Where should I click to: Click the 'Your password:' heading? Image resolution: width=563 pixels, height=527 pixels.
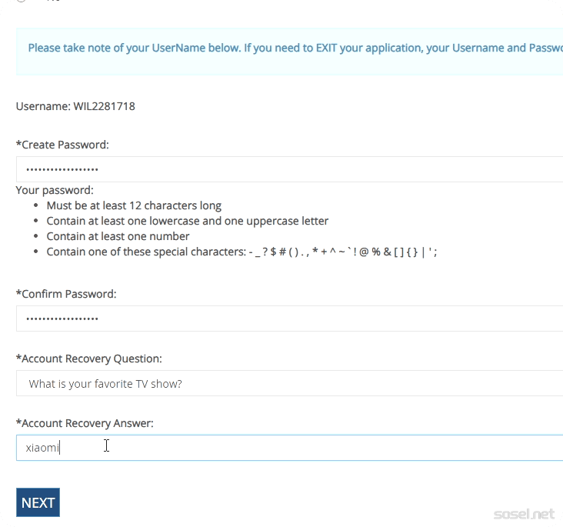click(x=55, y=190)
